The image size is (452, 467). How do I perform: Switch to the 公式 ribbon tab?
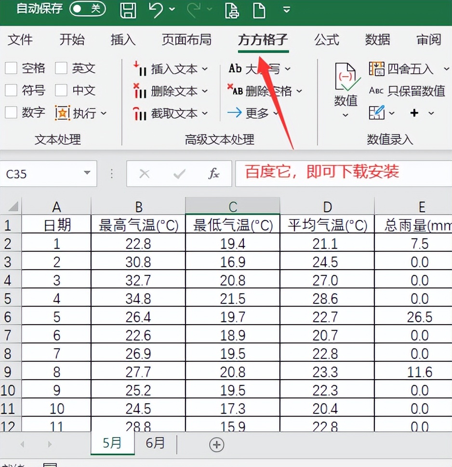[x=327, y=41]
